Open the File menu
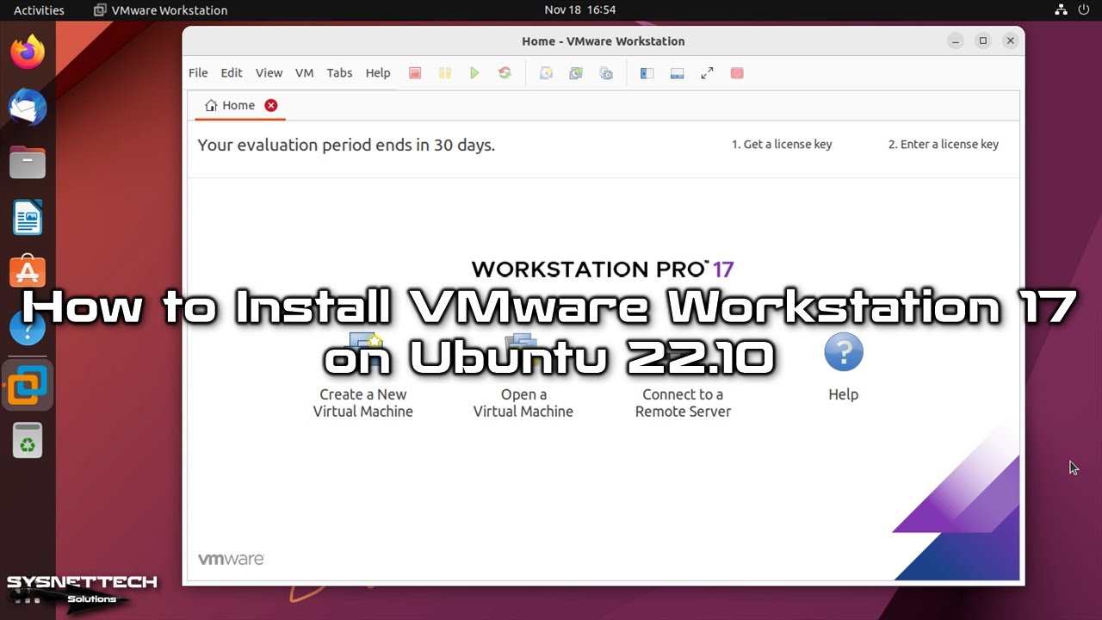 198,73
